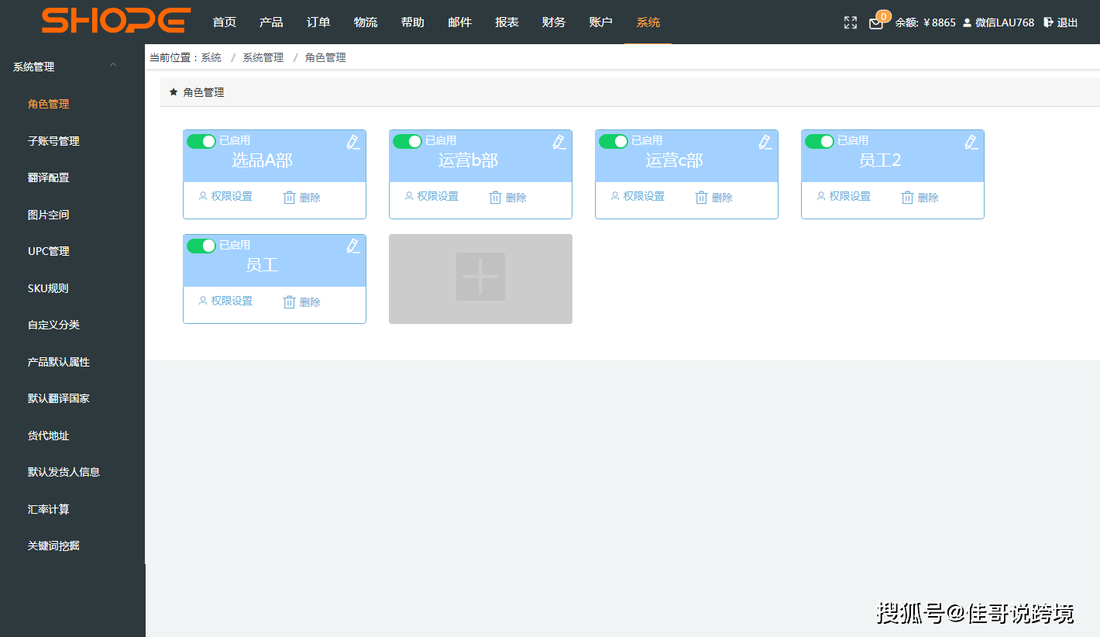Click the delete trash icon on 运营b部 card
The image size is (1100, 637).
(496, 197)
